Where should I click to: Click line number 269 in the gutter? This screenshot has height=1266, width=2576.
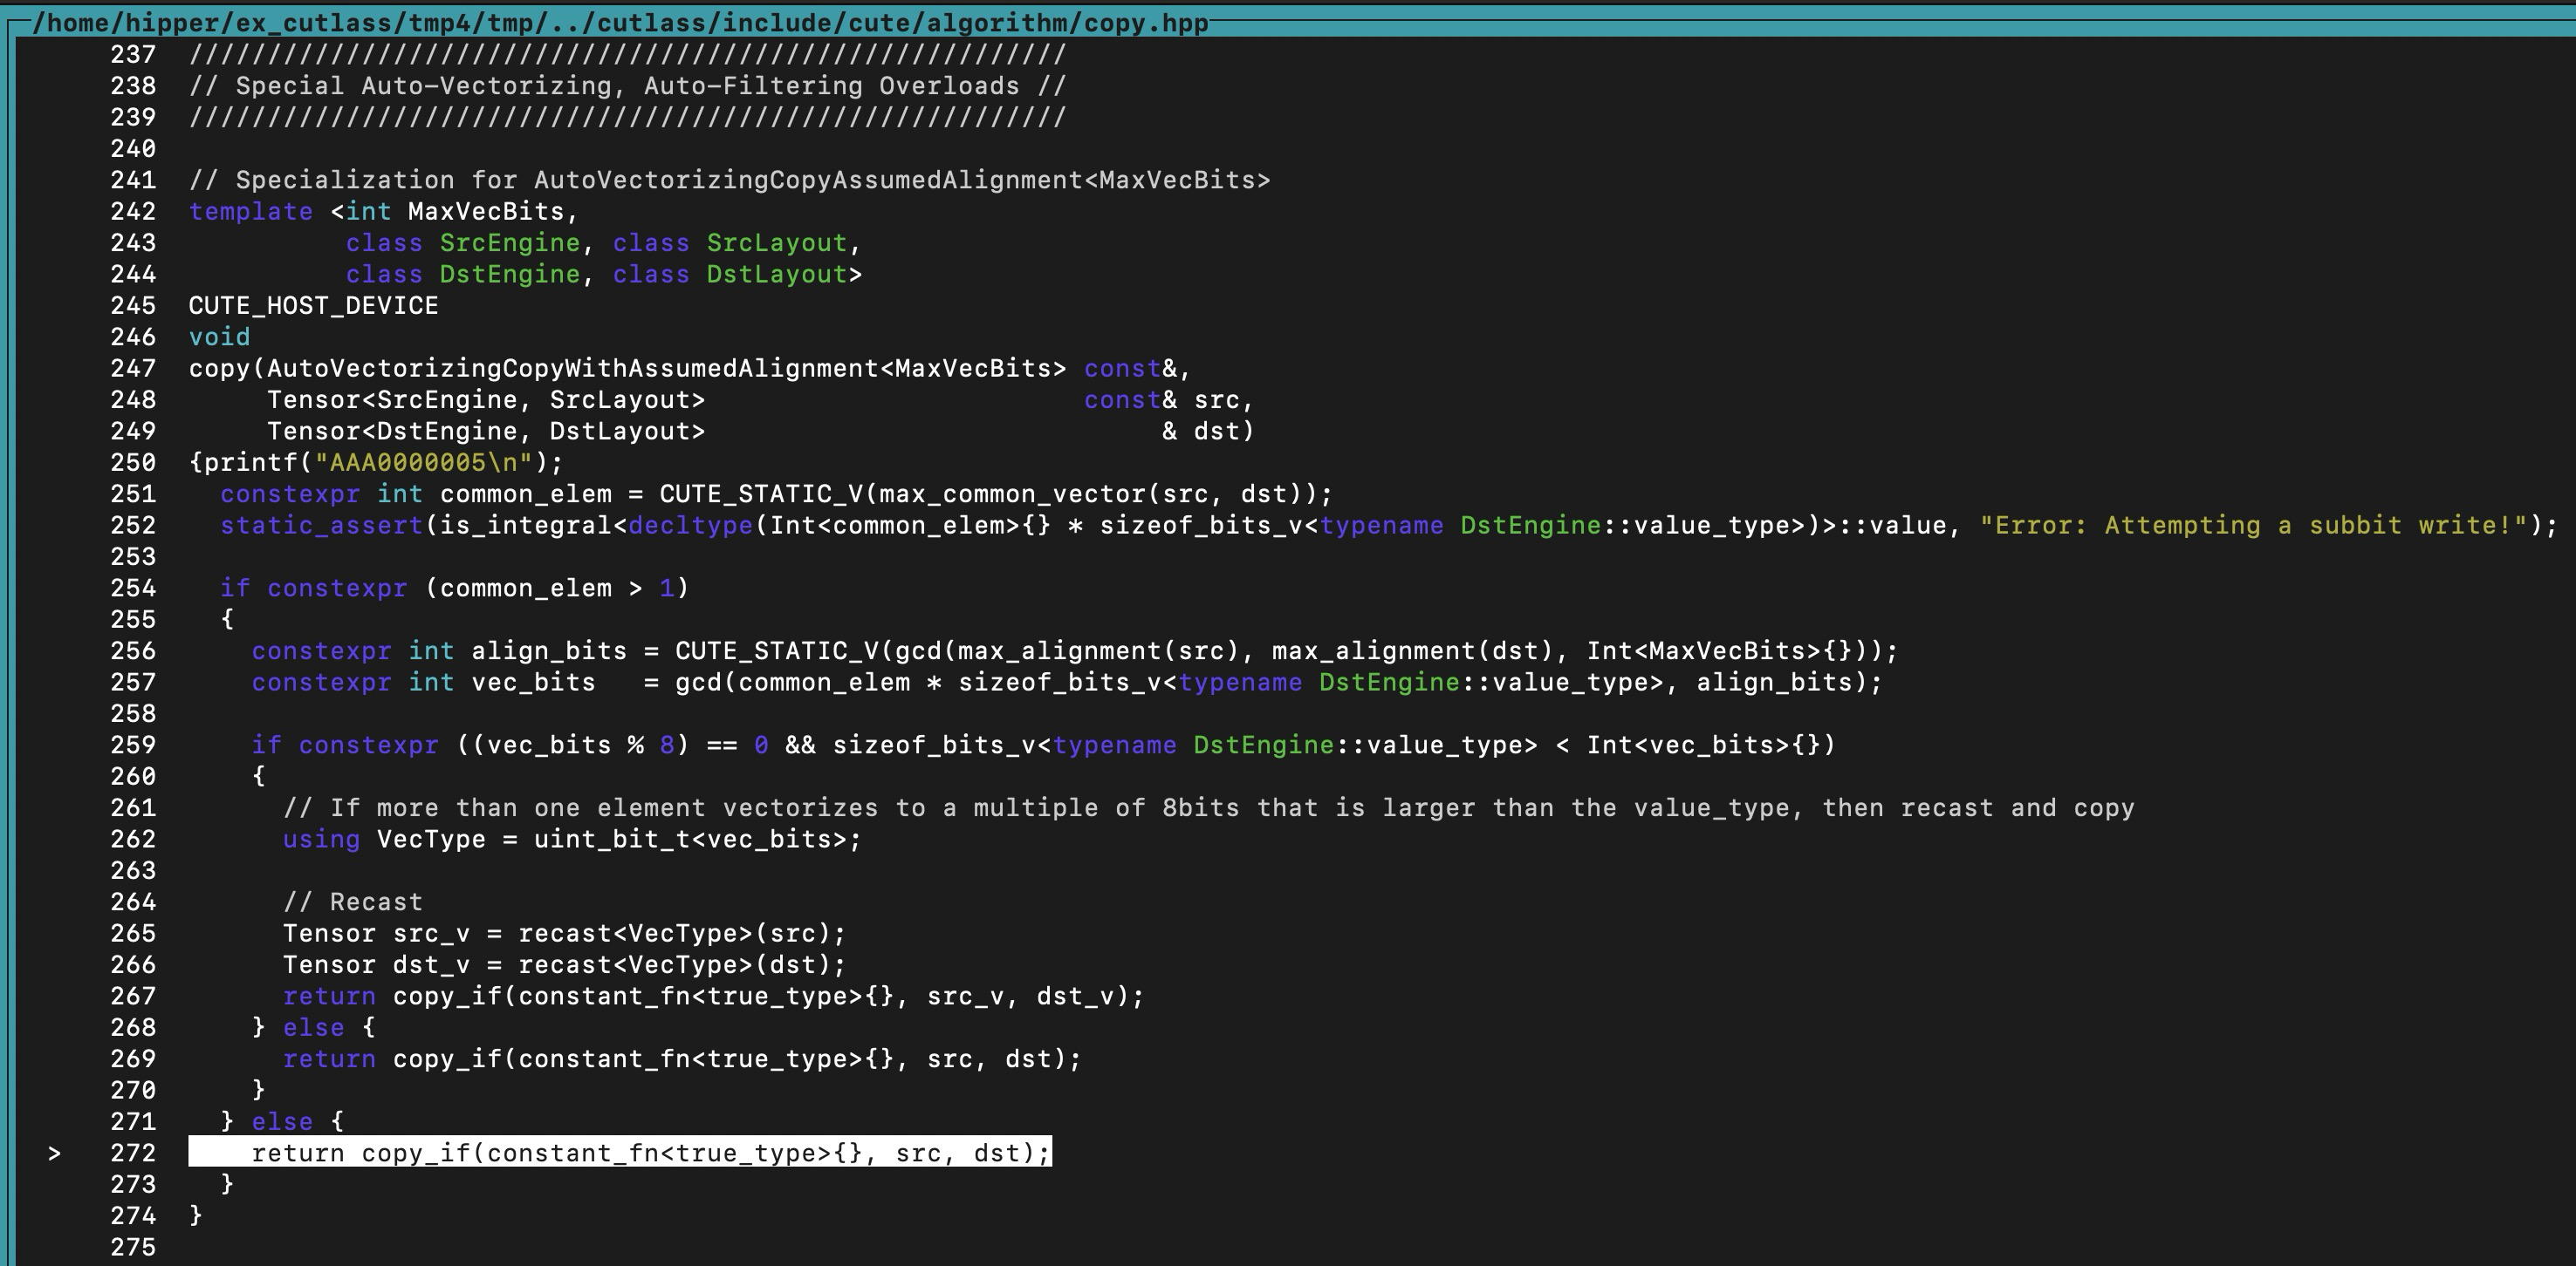[x=133, y=1059]
